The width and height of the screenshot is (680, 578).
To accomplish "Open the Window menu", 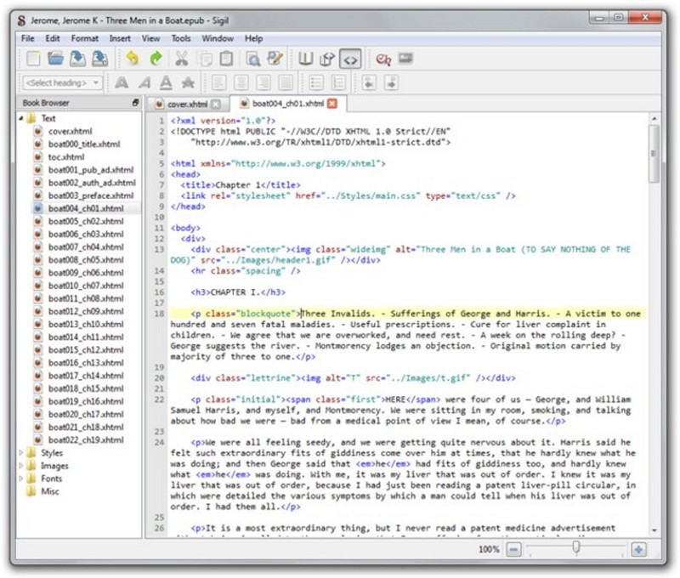I will point(218,38).
